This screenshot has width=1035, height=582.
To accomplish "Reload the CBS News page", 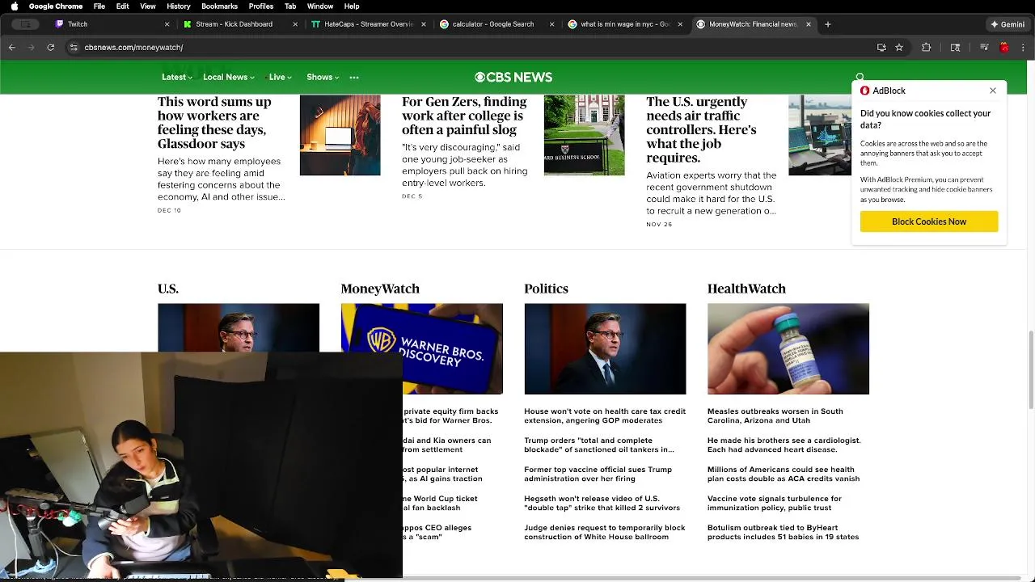I will click(51, 48).
